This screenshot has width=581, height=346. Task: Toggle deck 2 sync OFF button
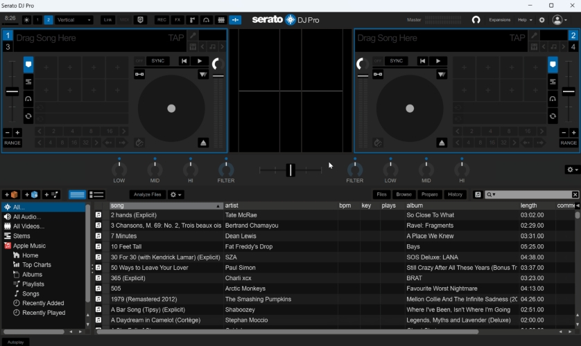[x=378, y=61]
